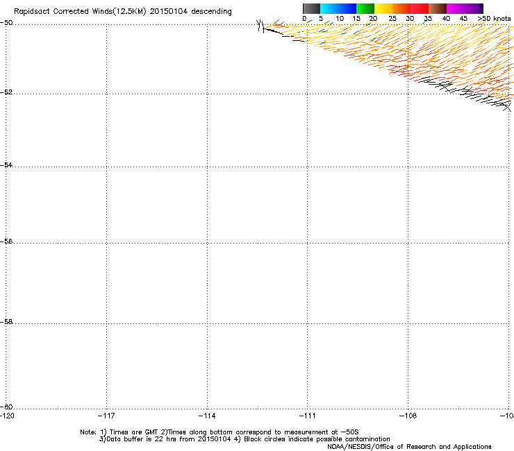Image resolution: width=514 pixels, height=451 pixels.
Task: Click the legend number '35'
Action: click(x=428, y=19)
